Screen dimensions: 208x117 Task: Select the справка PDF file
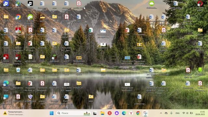(30, 30)
